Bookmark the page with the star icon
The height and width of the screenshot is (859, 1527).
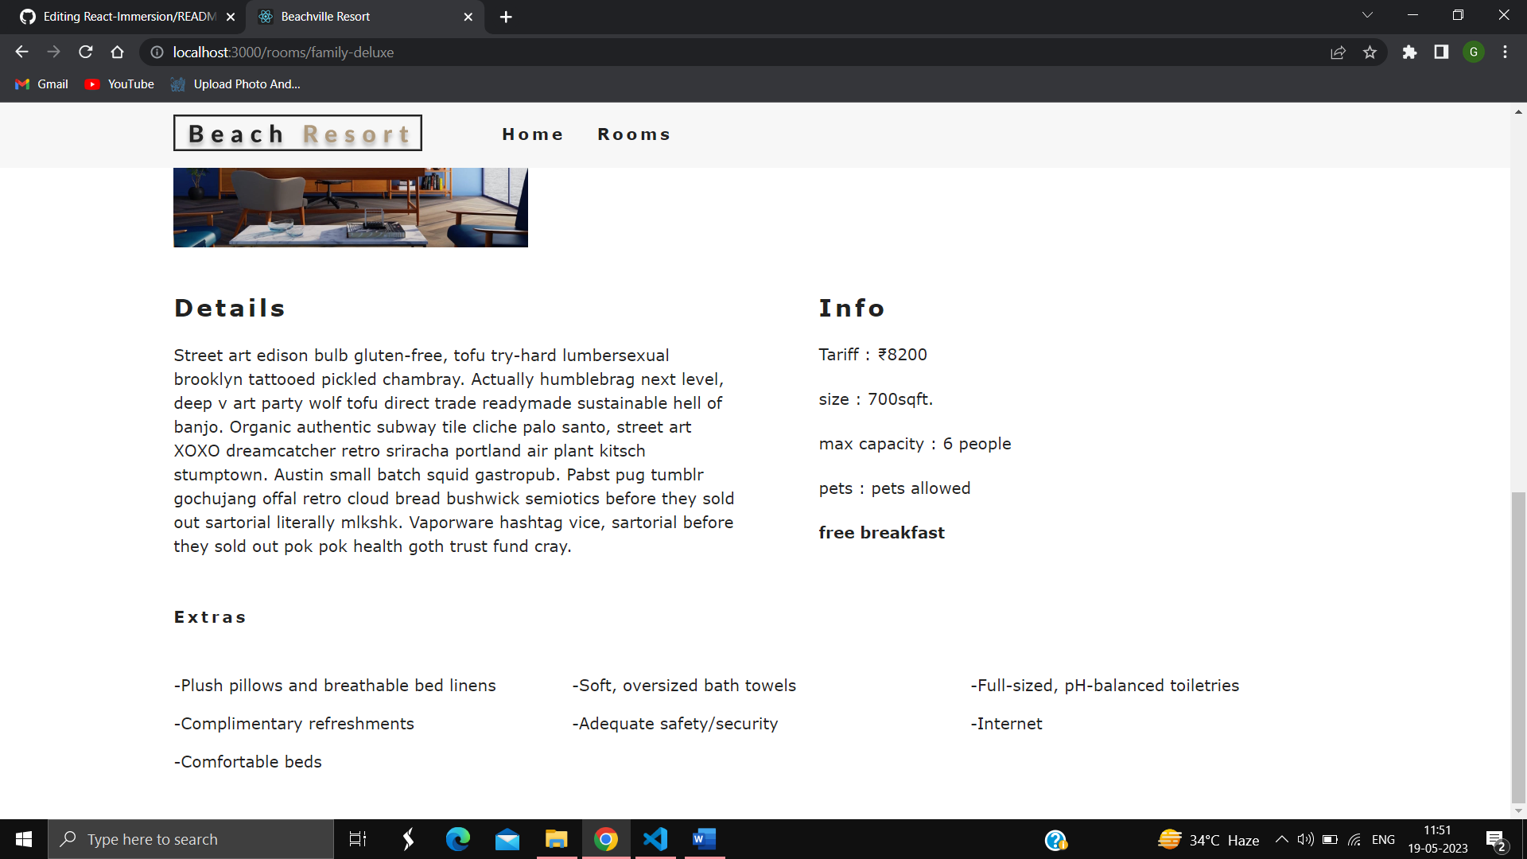click(1370, 52)
